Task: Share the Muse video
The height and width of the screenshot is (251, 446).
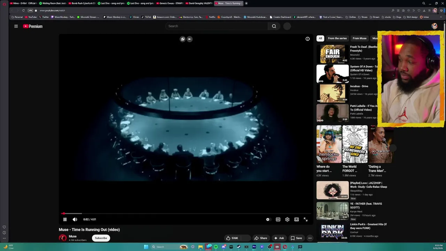Action: [x=261, y=238]
